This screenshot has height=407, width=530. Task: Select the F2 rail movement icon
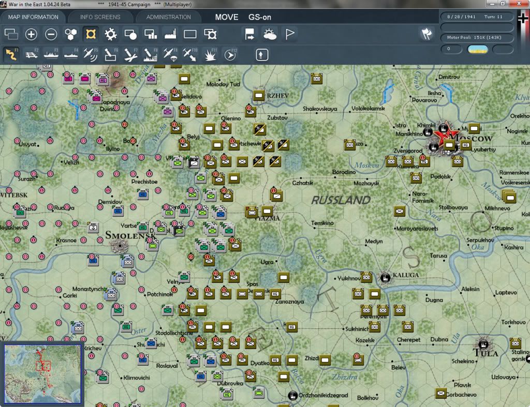(x=32, y=54)
